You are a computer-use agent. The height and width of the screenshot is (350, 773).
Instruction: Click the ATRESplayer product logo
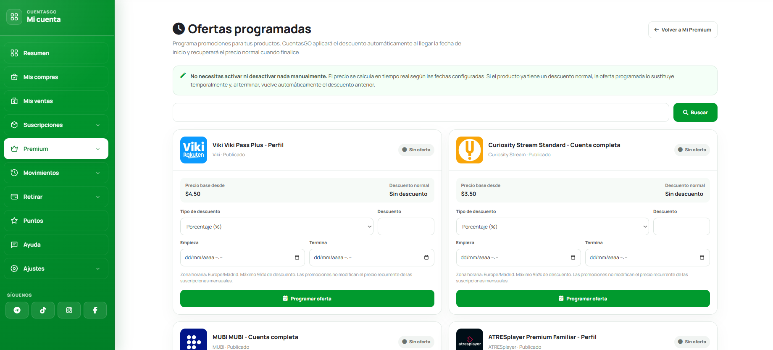(x=470, y=339)
